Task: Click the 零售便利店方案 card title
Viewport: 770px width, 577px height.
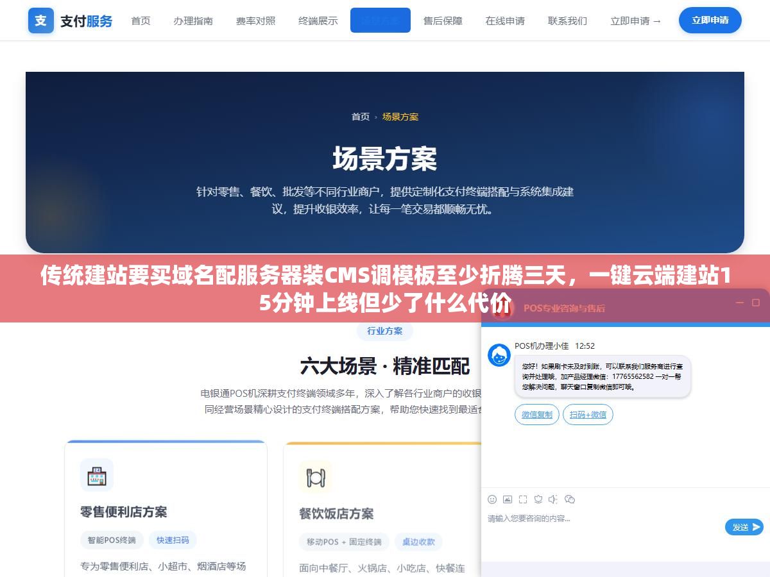Action: 124,512
